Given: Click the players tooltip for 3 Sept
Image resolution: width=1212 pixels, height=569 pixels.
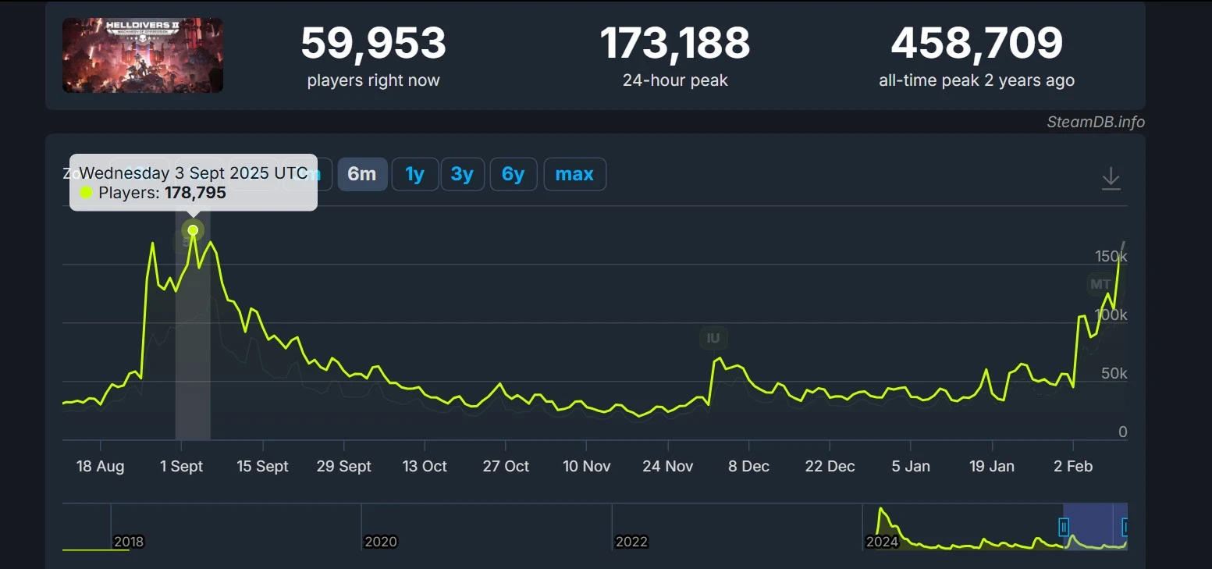Looking at the screenshot, I should tap(194, 183).
